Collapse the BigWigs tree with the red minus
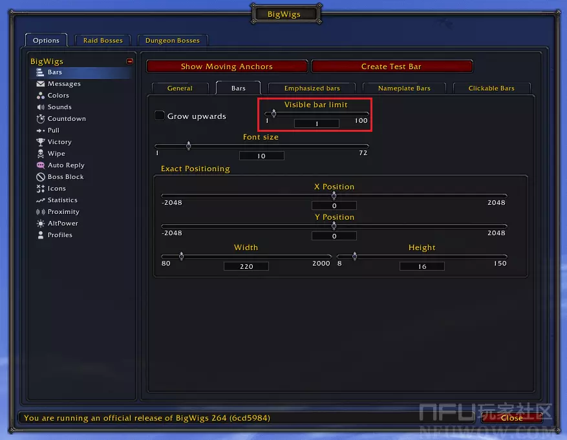The image size is (567, 440). click(129, 61)
